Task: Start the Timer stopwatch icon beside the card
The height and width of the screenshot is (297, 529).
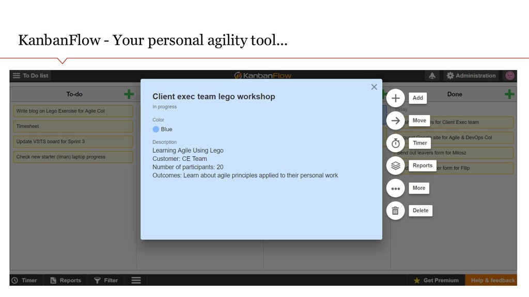Action: point(395,143)
